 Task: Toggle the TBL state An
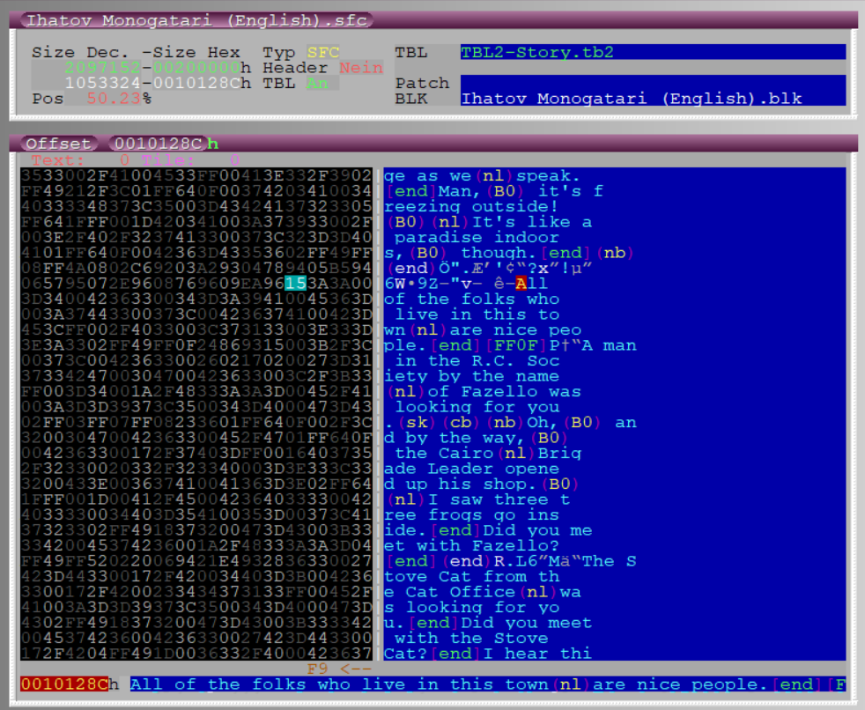317,84
